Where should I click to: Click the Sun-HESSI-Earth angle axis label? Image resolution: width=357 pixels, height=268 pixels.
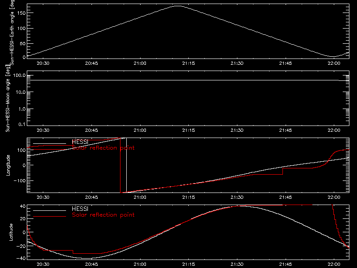pos(12,32)
